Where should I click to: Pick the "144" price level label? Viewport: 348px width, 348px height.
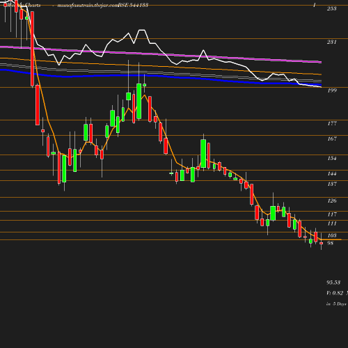click(x=332, y=173)
